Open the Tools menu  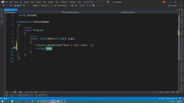(57, 2)
